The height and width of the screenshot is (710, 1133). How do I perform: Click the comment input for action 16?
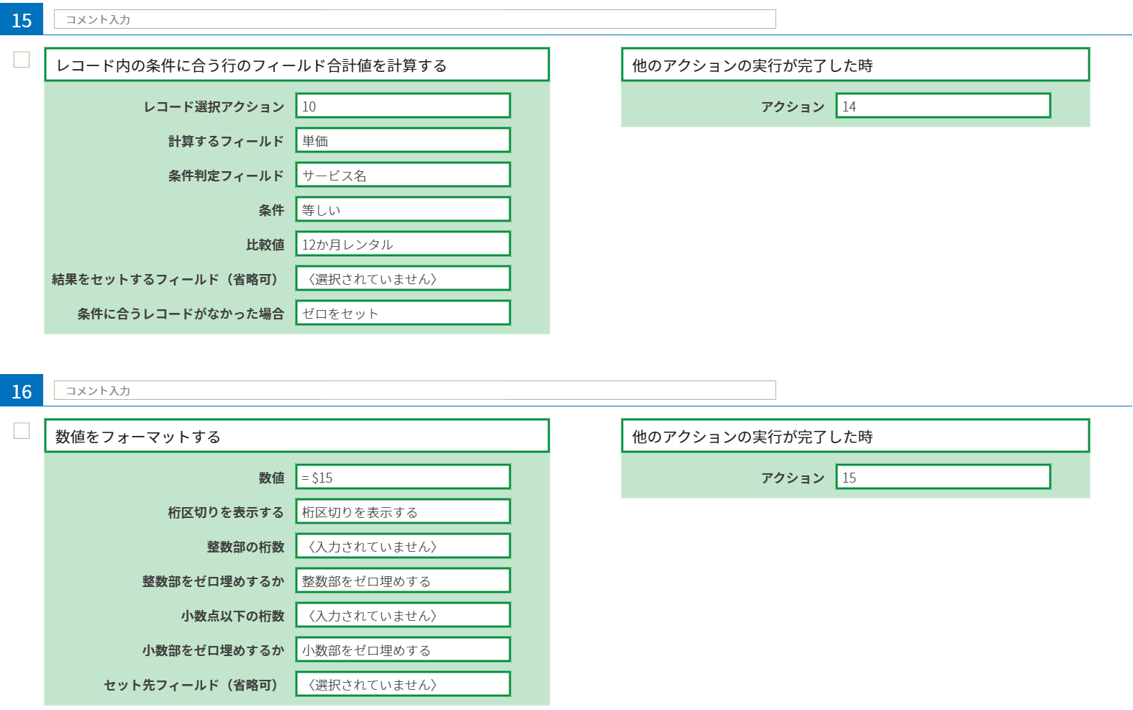415,391
